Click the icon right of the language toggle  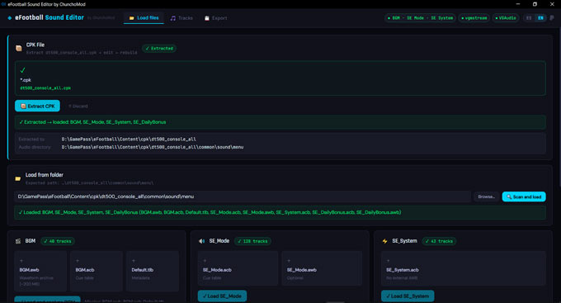[552, 18]
